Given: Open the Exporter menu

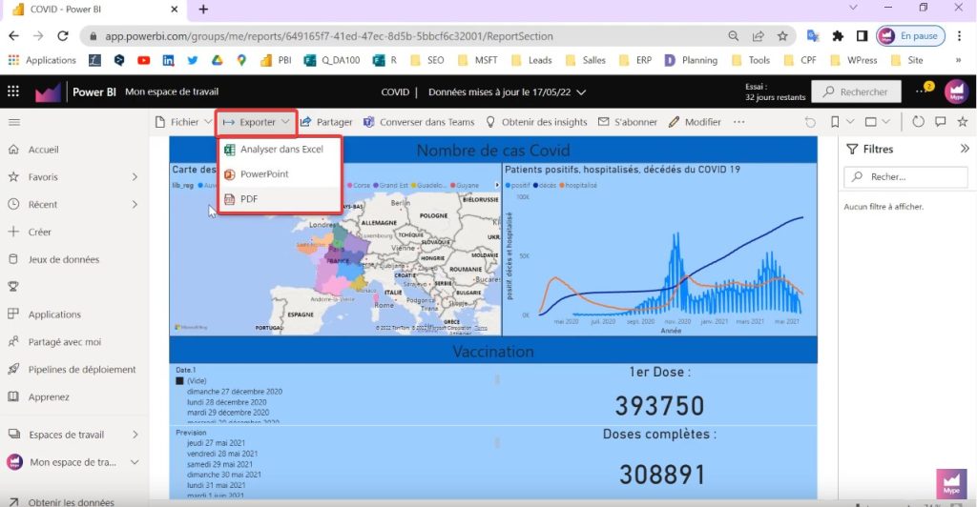Looking at the screenshot, I should tap(256, 122).
